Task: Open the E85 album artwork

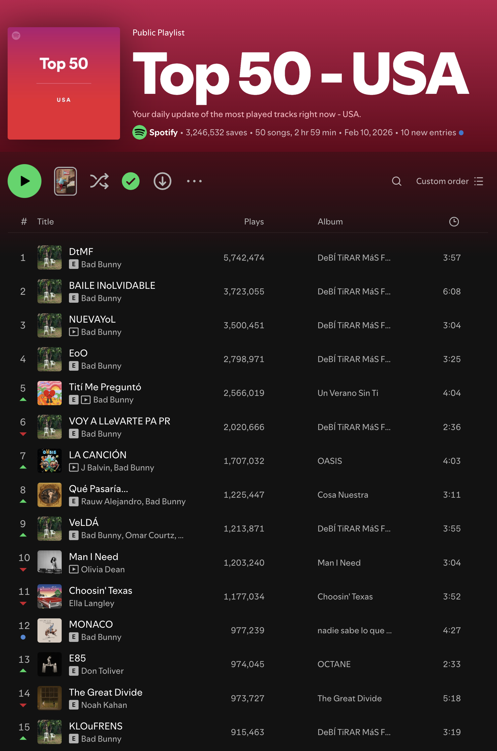Action: [x=49, y=664]
